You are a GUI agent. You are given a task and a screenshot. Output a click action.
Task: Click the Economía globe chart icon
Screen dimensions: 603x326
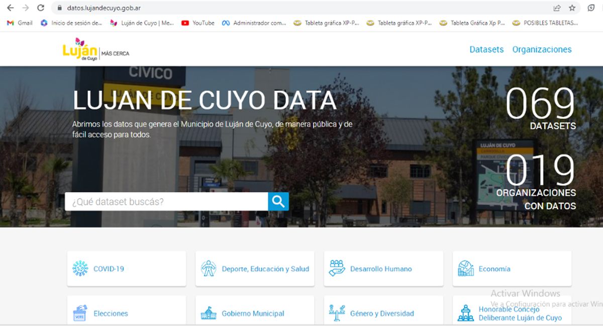click(x=465, y=269)
